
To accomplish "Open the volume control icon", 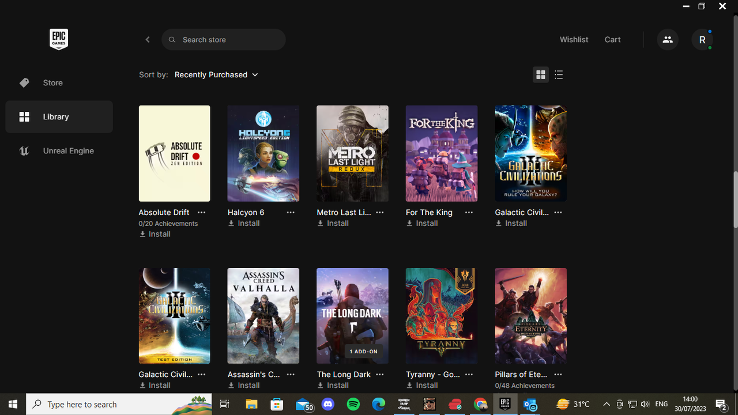I will [645, 404].
